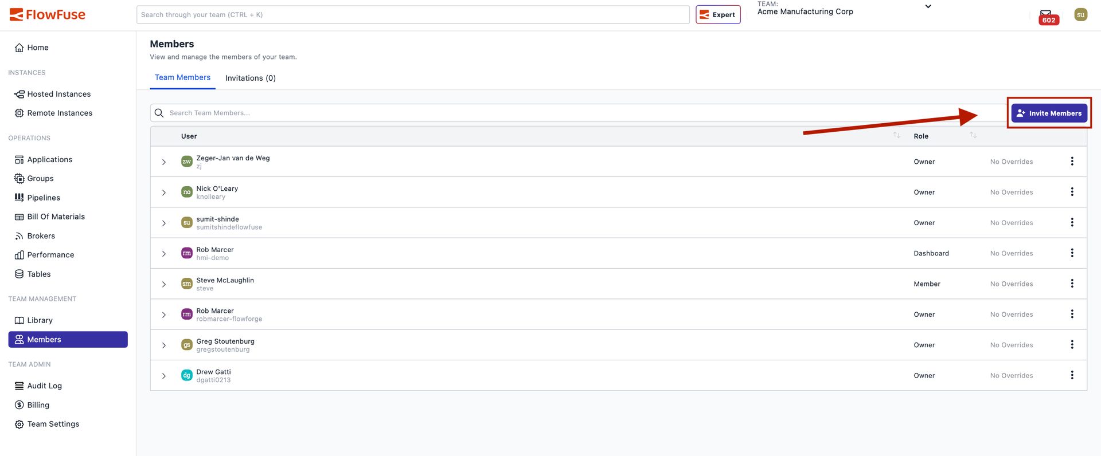Expand the Greg Stoutenburg member row
This screenshot has width=1101, height=456.
point(164,345)
